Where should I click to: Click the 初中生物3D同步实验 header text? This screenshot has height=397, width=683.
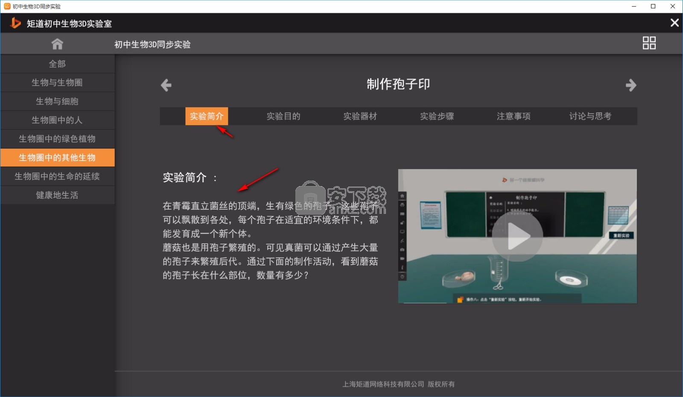[x=152, y=44]
